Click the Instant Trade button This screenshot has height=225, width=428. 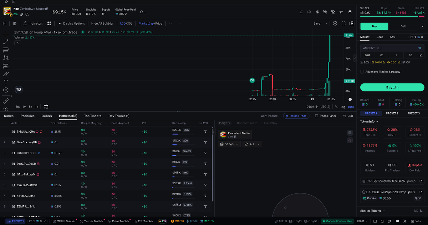(x=296, y=116)
